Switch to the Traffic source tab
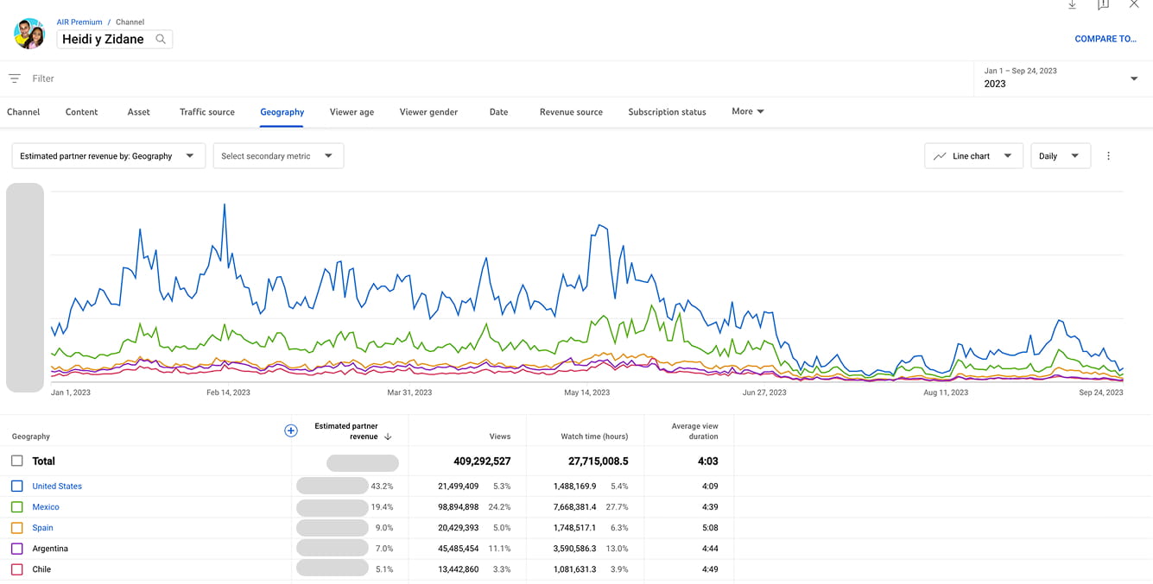Viewport: 1153px width, 584px height. 207,112
